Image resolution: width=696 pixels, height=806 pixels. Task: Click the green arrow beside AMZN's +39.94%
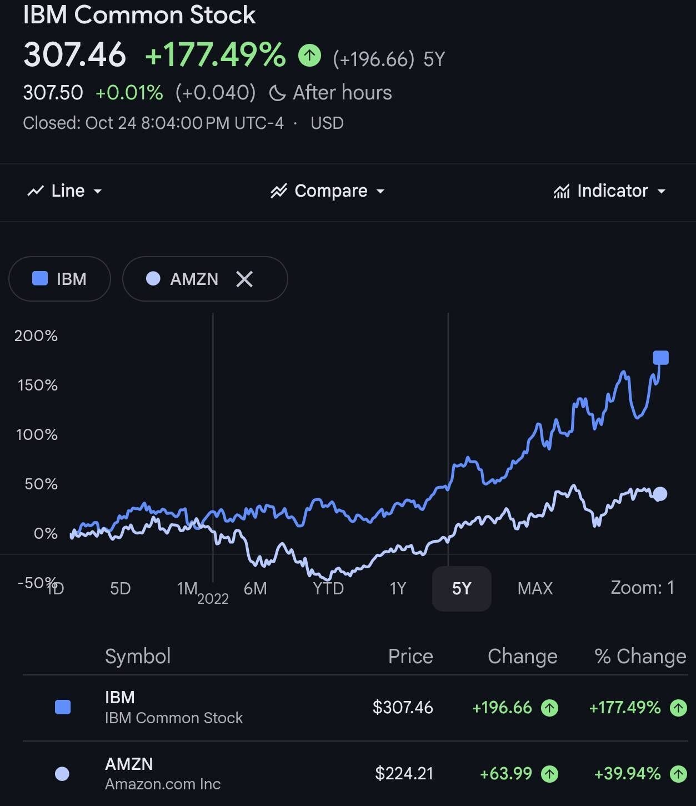click(x=679, y=773)
